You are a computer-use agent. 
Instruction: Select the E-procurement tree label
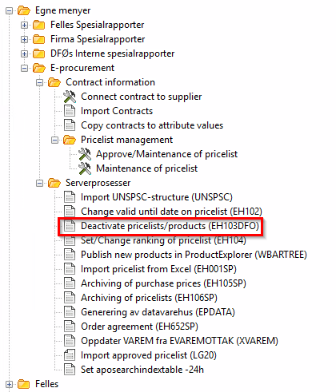pyautogui.click(x=82, y=68)
